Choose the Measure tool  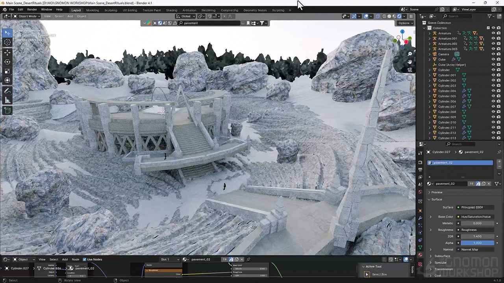pyautogui.click(x=7, y=100)
